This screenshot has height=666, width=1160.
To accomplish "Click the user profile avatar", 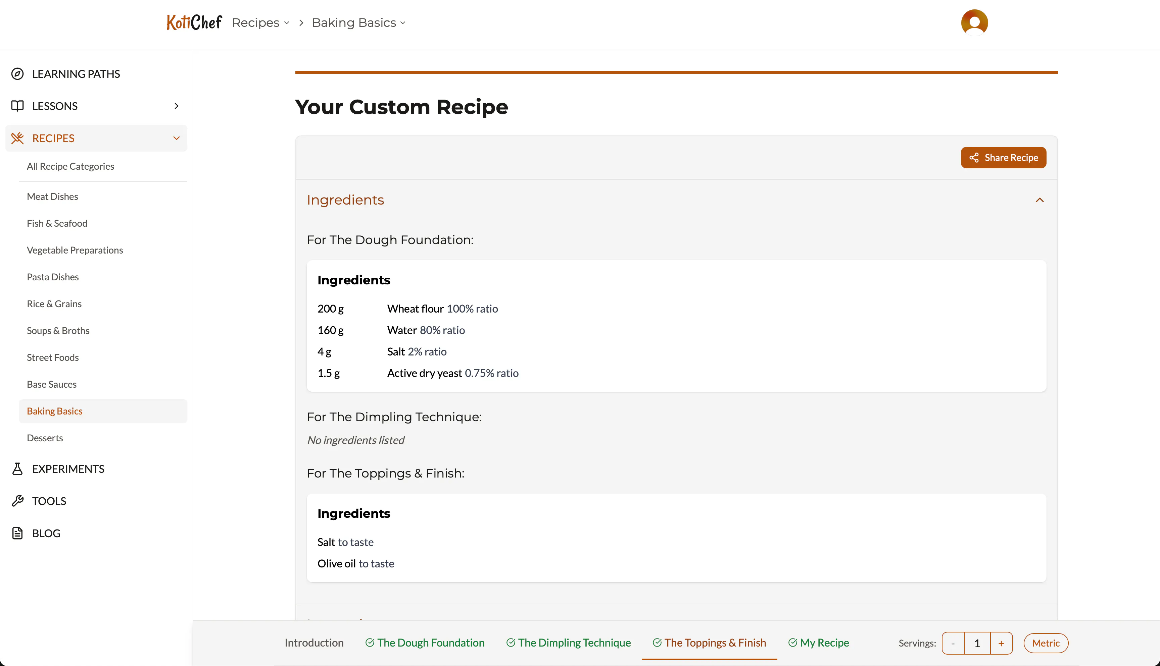I will 974,22.
